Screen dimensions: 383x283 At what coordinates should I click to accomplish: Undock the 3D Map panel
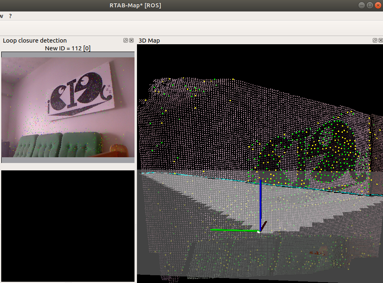pos(375,41)
